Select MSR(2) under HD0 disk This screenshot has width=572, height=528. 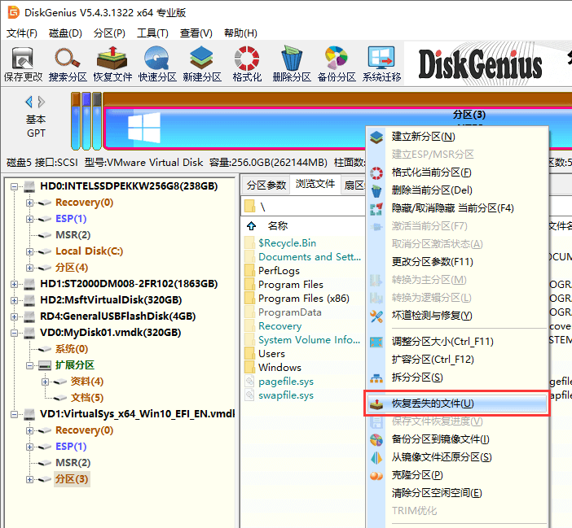[x=73, y=235]
